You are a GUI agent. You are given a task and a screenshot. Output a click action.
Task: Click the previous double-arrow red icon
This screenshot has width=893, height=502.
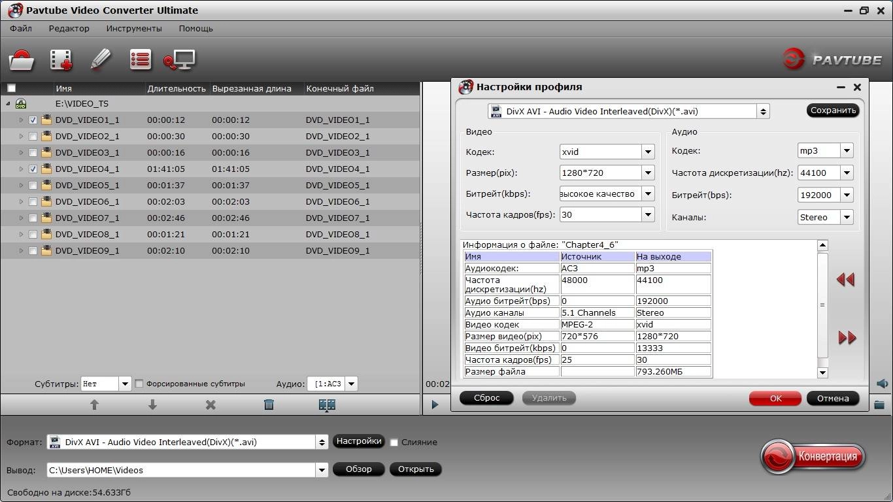845,280
